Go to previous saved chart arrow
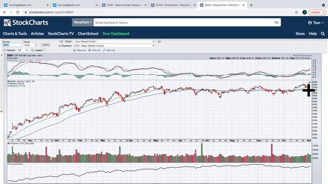Image resolution: width=328 pixels, height=184 pixels. tap(61, 41)
